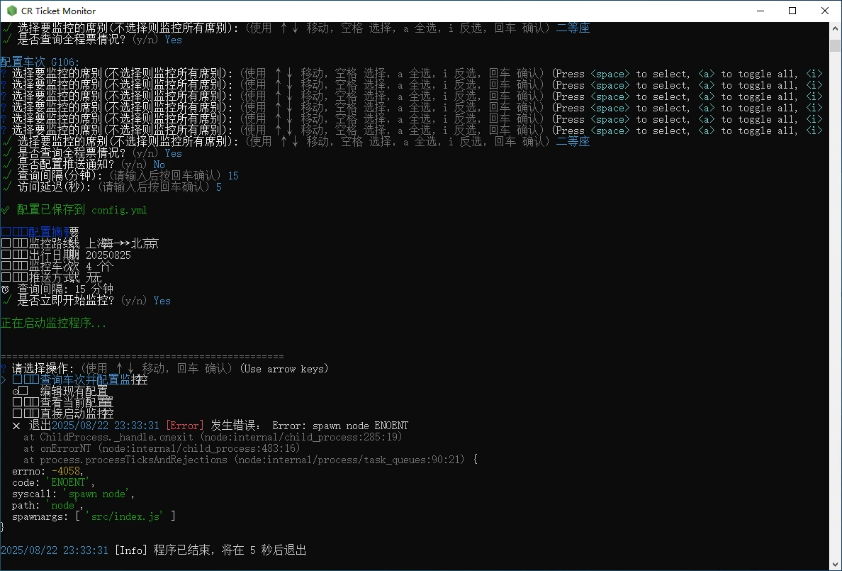The image size is (842, 571).
Task: Choose the 查看当前配置 menu option
Action: (76, 403)
